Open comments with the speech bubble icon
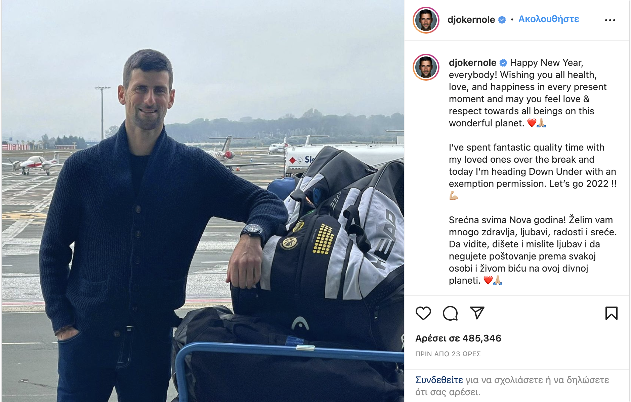Screen dimensions: 631x402 click(x=450, y=313)
